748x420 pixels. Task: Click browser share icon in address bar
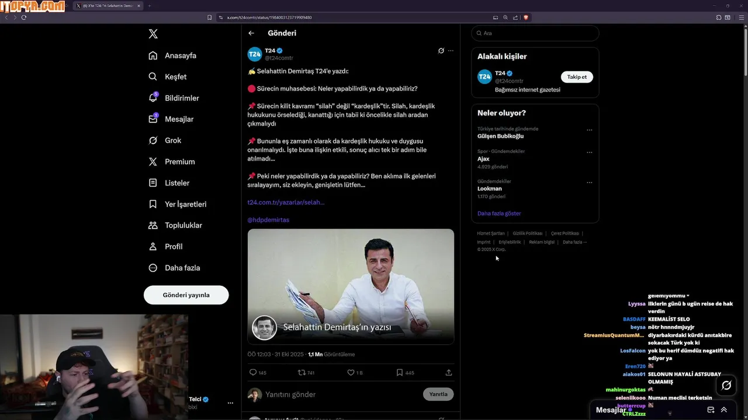point(515,17)
